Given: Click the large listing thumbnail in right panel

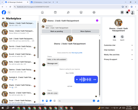Looking at the screenshot, I should [x=118, y=23].
